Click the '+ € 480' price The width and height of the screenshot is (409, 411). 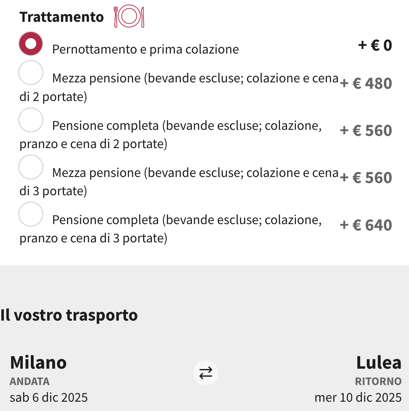(366, 83)
